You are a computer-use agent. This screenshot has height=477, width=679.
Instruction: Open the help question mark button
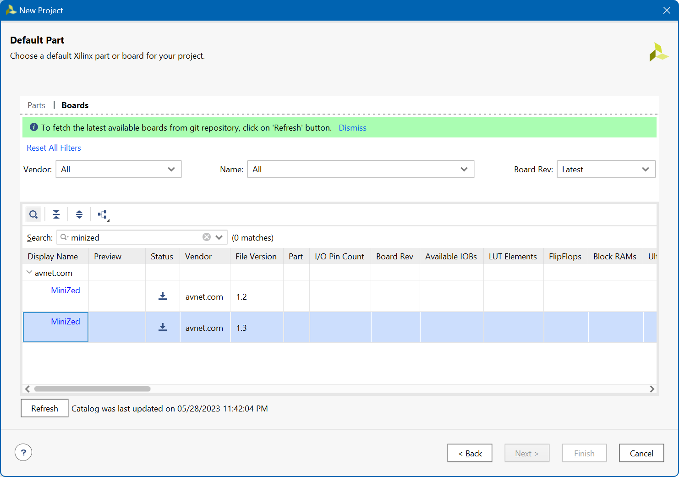[23, 453]
